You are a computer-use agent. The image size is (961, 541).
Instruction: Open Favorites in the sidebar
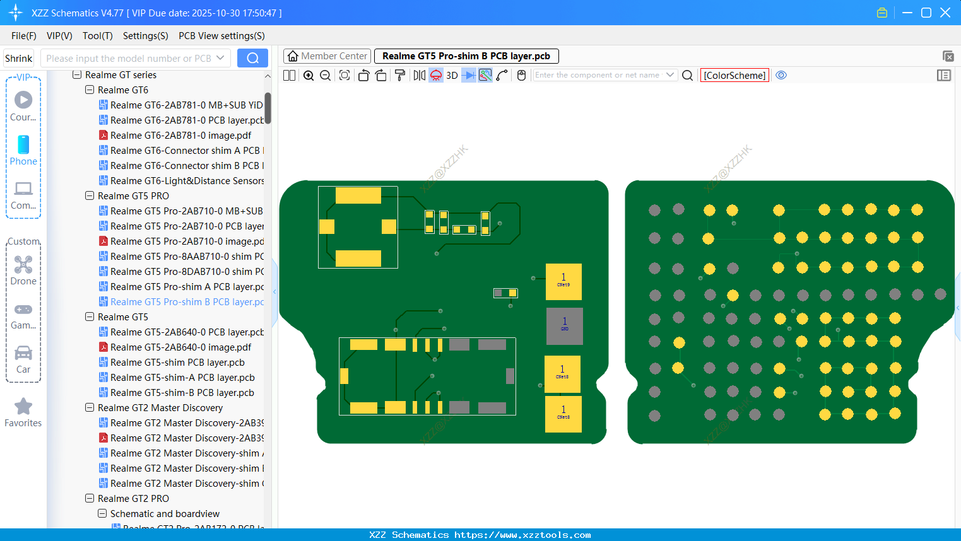click(x=23, y=413)
